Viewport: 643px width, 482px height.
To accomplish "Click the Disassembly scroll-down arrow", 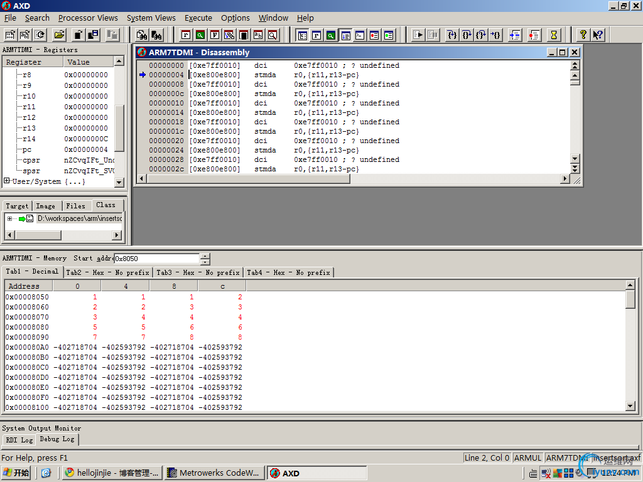I will click(575, 159).
